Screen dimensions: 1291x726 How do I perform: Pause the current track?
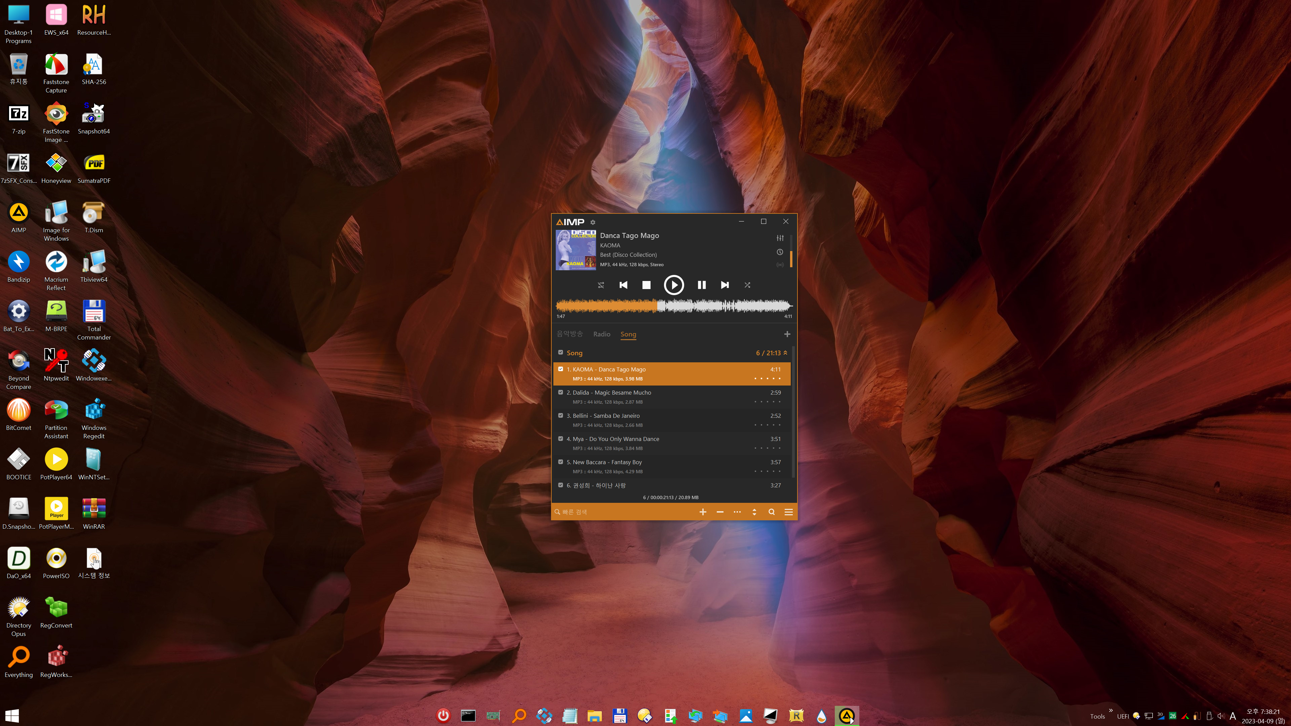click(702, 285)
